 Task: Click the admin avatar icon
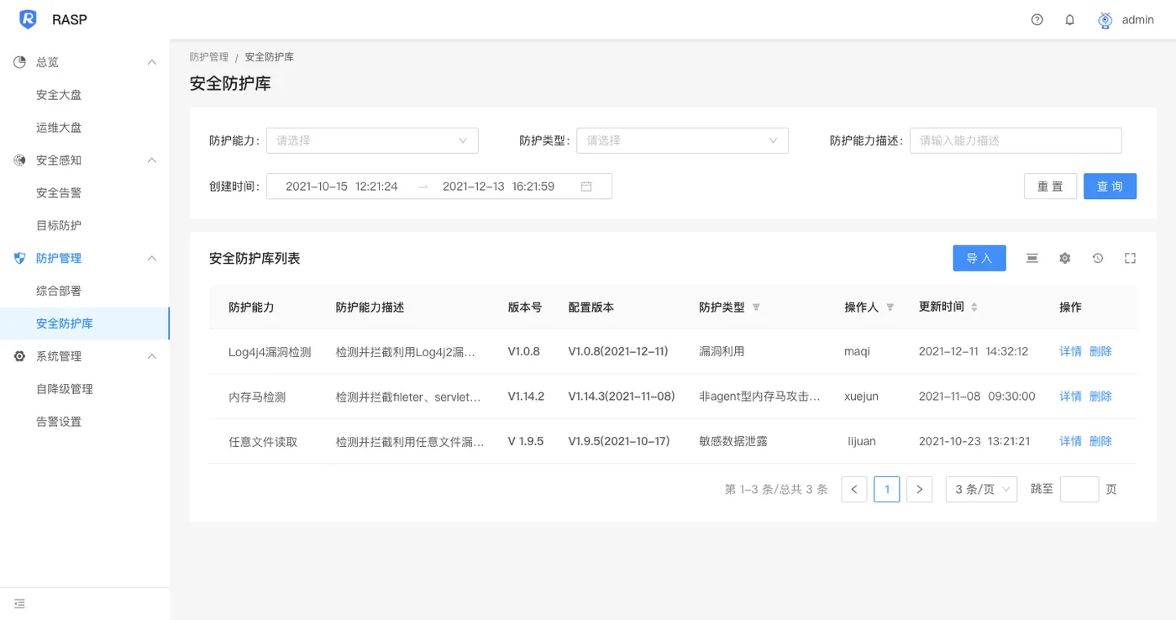pyautogui.click(x=1105, y=19)
